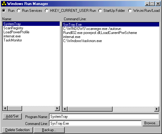This screenshot has height=134, width=162.
Task: Open the Backup dialog button
Action: pyautogui.click(x=49, y=130)
